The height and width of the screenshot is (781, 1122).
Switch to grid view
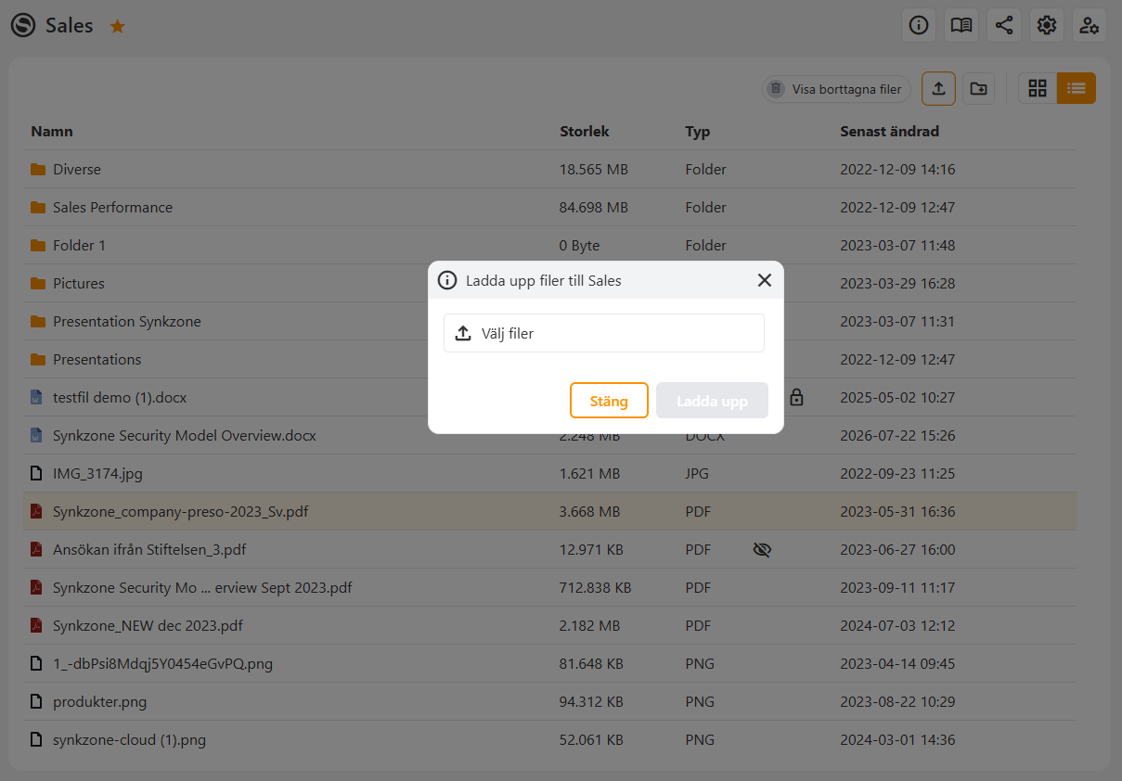[1038, 88]
